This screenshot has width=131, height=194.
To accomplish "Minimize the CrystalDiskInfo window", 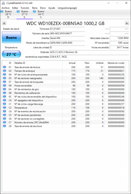I will coord(109,3).
